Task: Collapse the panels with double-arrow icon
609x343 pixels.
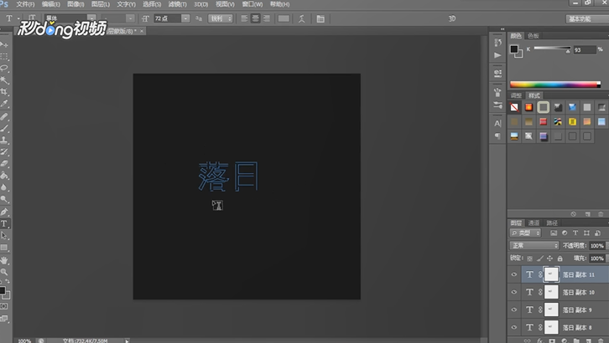Action: click(x=502, y=29)
